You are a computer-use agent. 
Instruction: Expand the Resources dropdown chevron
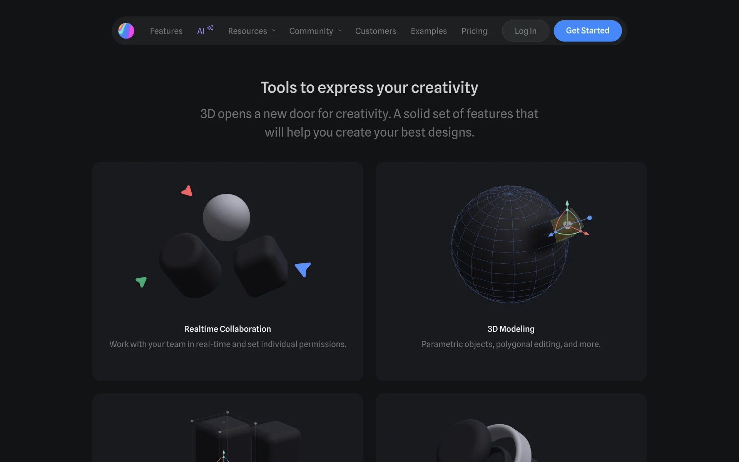click(x=274, y=31)
